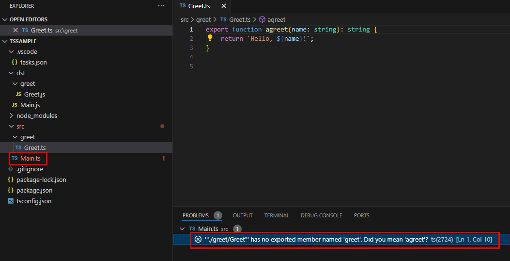This screenshot has height=261, width=510.
Task: Click the package.json braces icon
Action: [x=11, y=190]
